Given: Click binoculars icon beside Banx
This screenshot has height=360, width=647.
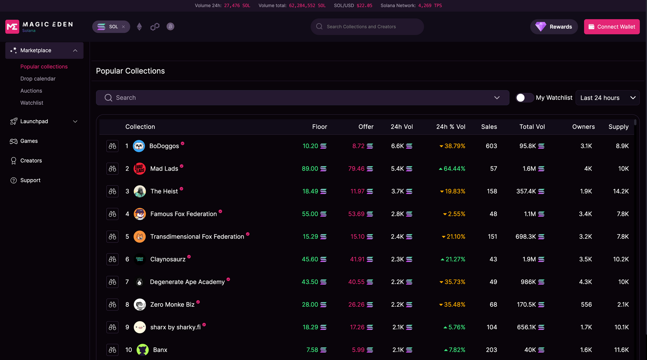Looking at the screenshot, I should click(x=112, y=350).
